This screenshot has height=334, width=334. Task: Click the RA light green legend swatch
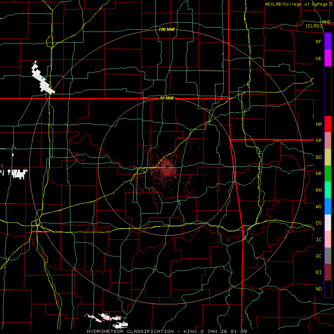point(328,190)
